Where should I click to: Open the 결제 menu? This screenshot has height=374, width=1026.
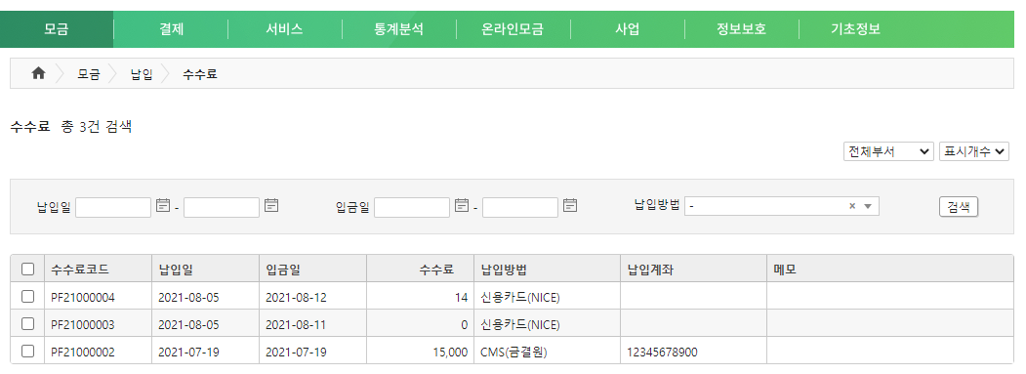tap(172, 29)
